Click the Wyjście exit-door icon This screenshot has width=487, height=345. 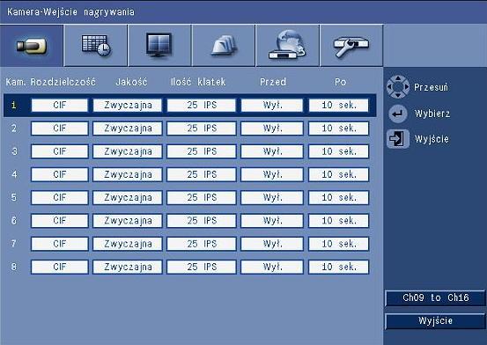pos(398,138)
